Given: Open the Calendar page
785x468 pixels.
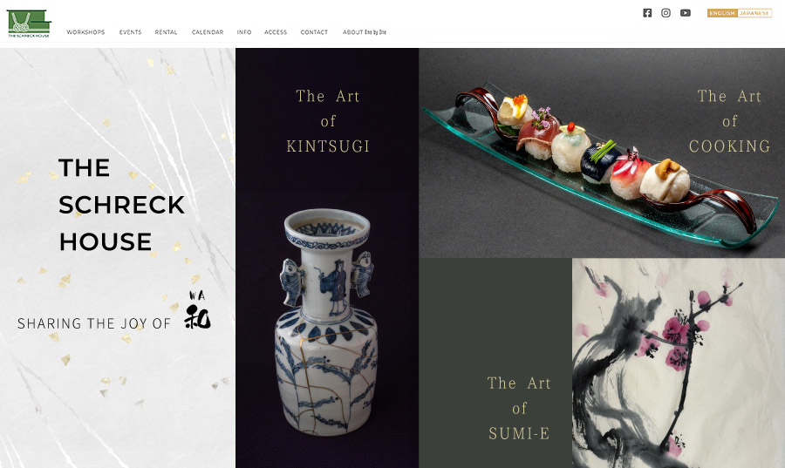Looking at the screenshot, I should [208, 32].
